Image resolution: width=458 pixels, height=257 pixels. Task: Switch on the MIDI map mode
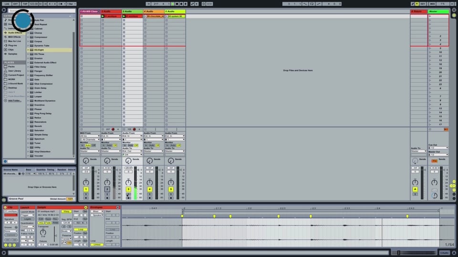[433, 4]
